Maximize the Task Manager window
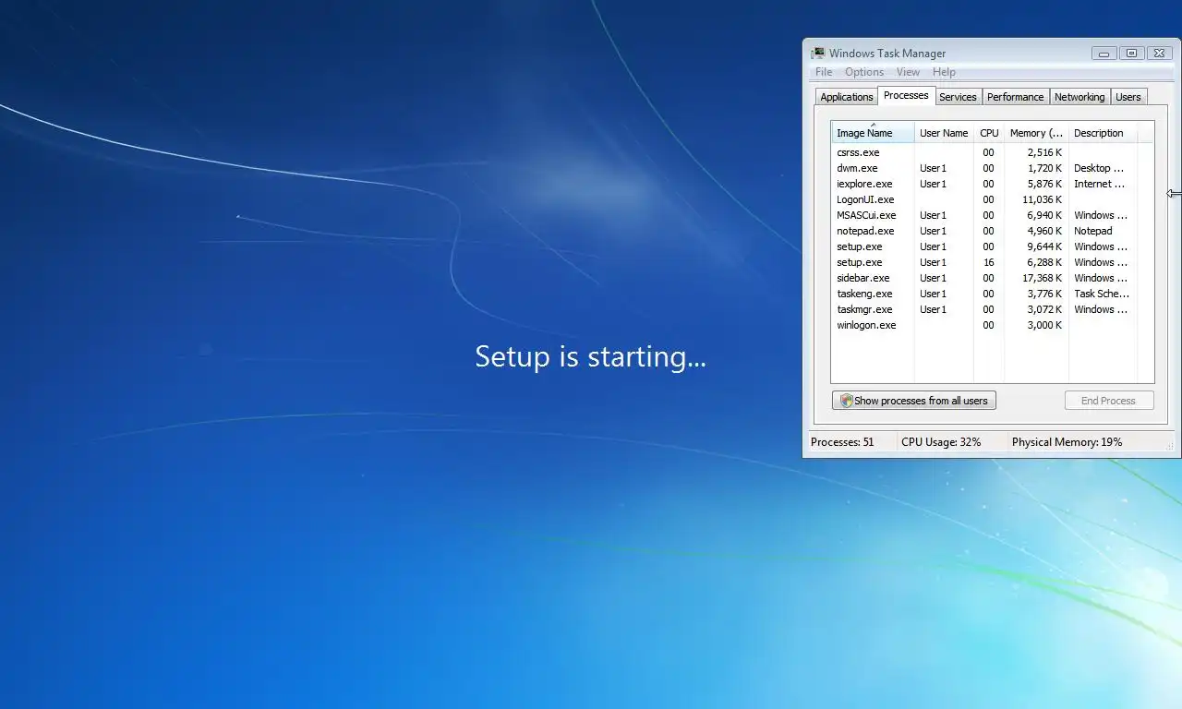1182x709 pixels. click(x=1131, y=54)
